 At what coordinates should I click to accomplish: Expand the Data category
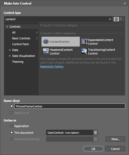coord(10,50)
